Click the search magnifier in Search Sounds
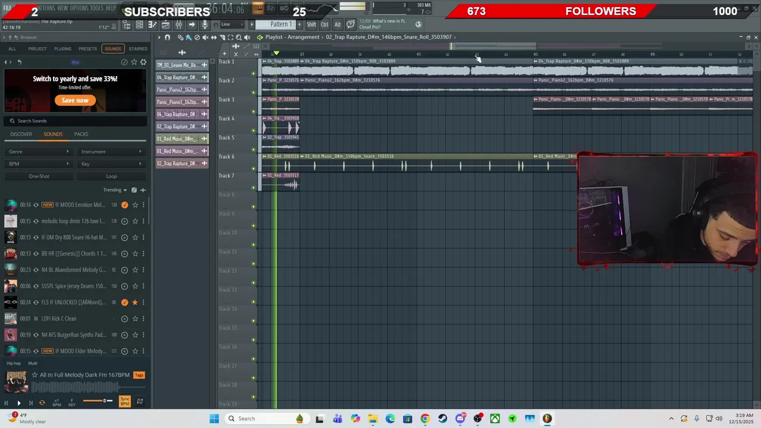The image size is (761, 428). coord(11,121)
